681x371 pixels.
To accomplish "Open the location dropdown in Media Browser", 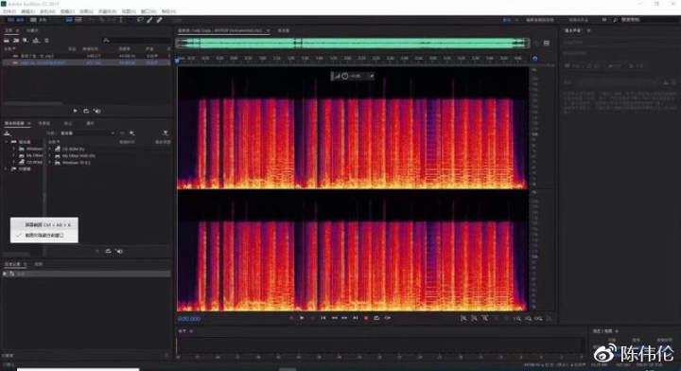I will [87, 132].
